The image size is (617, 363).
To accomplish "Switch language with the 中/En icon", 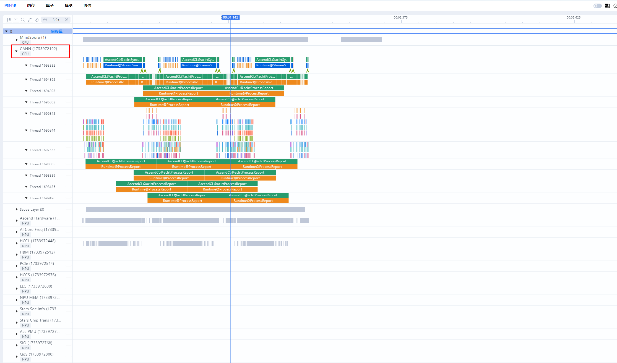I will click(x=607, y=6).
